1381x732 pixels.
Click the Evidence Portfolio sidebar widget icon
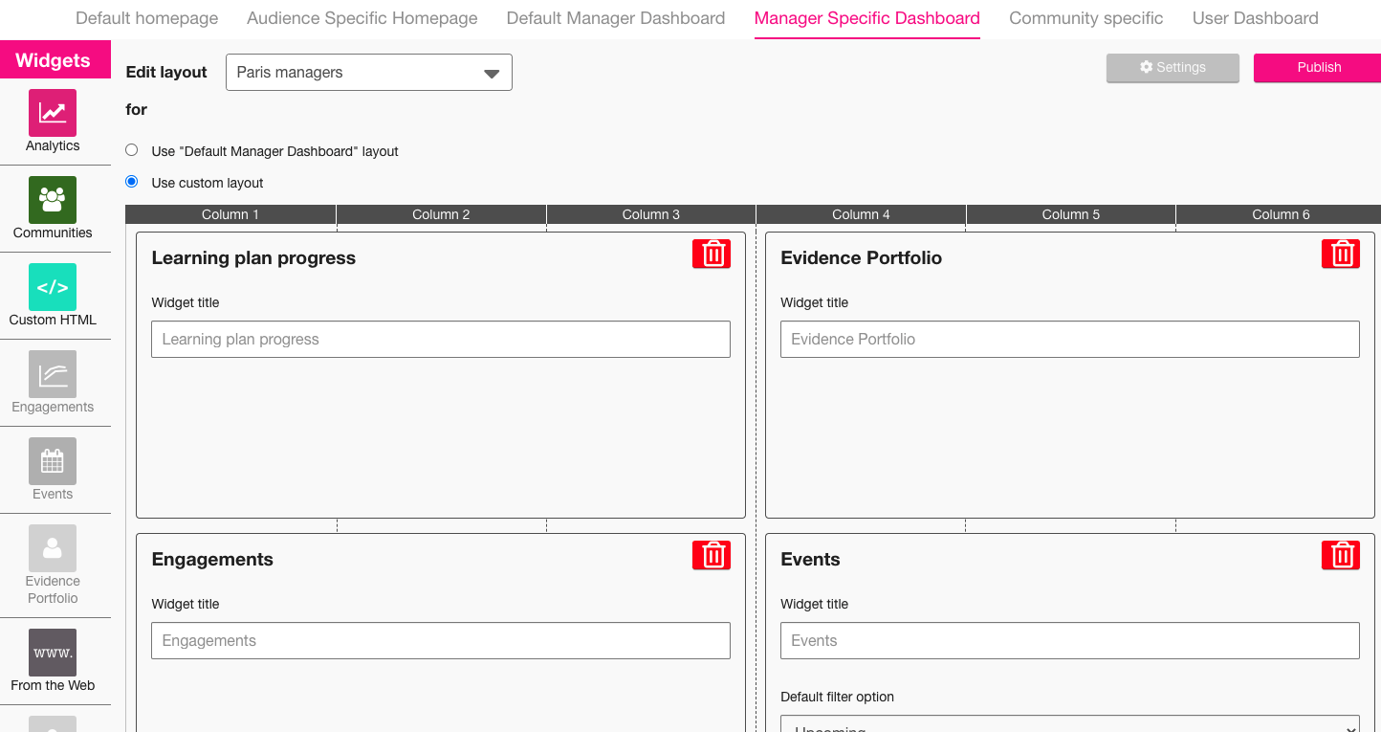click(x=53, y=548)
